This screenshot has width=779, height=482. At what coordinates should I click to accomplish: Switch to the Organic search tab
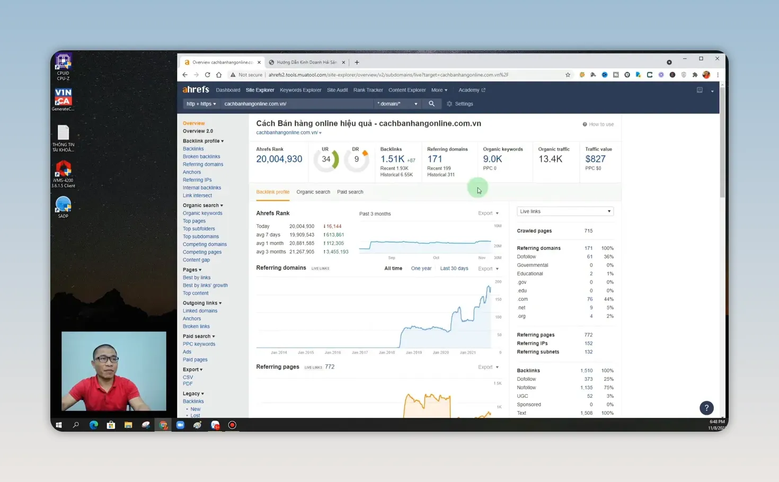(313, 192)
